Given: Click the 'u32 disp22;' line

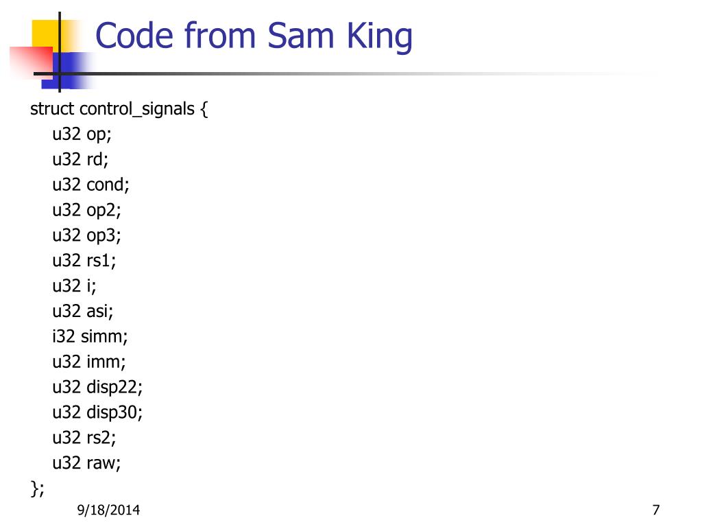Looking at the screenshot, I should click(97, 387).
